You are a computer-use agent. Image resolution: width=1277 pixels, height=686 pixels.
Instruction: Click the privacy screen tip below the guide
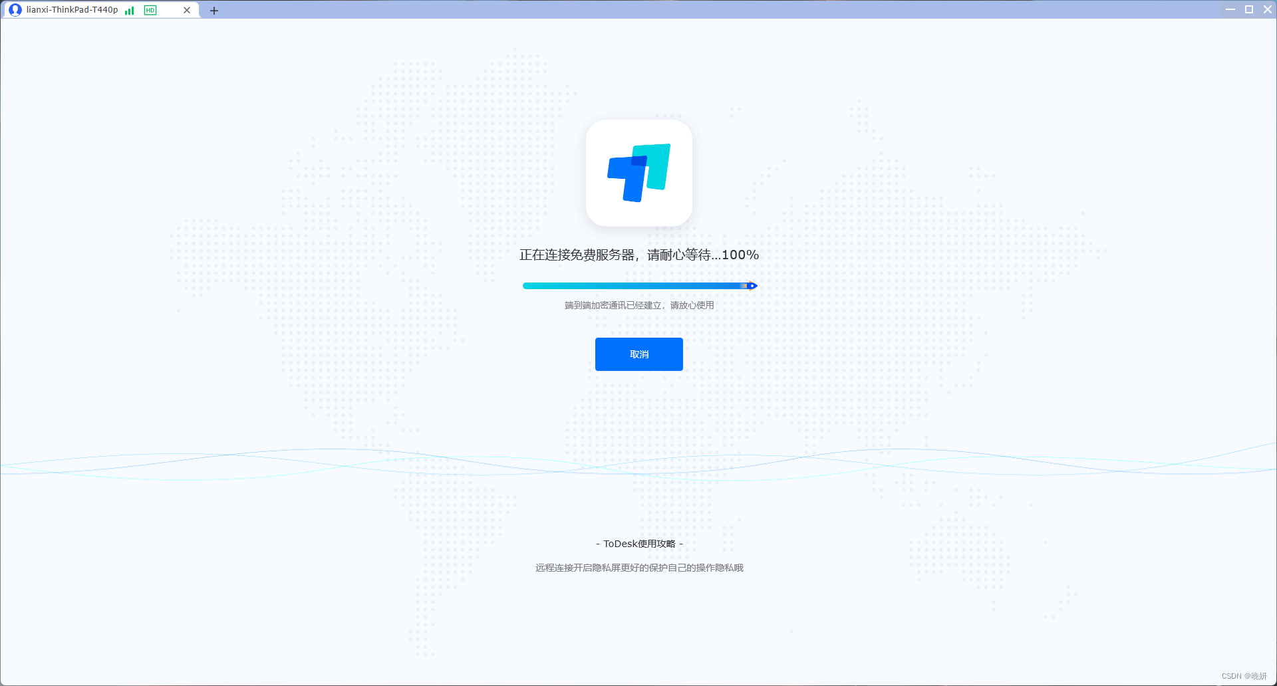[638, 568]
